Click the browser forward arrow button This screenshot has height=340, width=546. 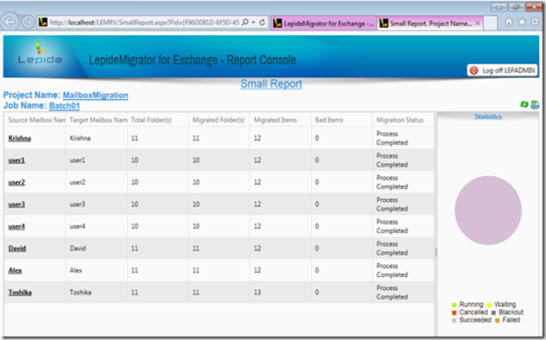(x=28, y=22)
